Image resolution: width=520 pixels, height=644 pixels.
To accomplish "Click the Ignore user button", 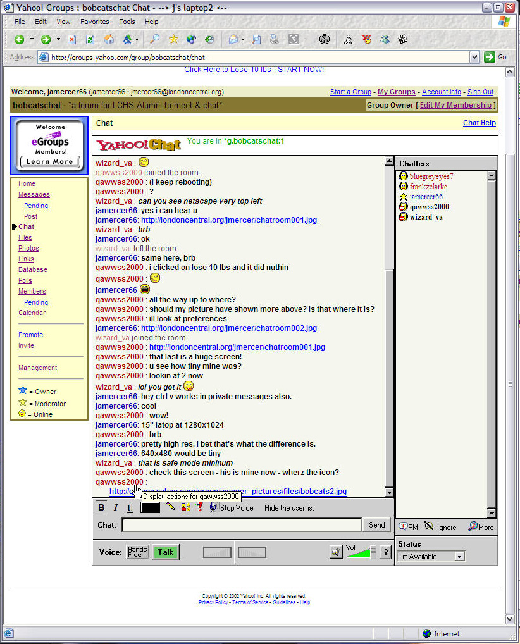I will pyautogui.click(x=441, y=527).
